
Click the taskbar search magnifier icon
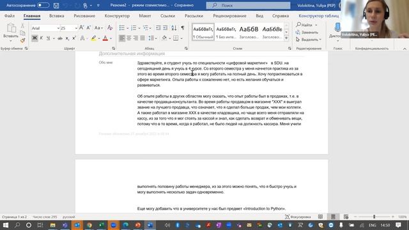tap(17, 225)
